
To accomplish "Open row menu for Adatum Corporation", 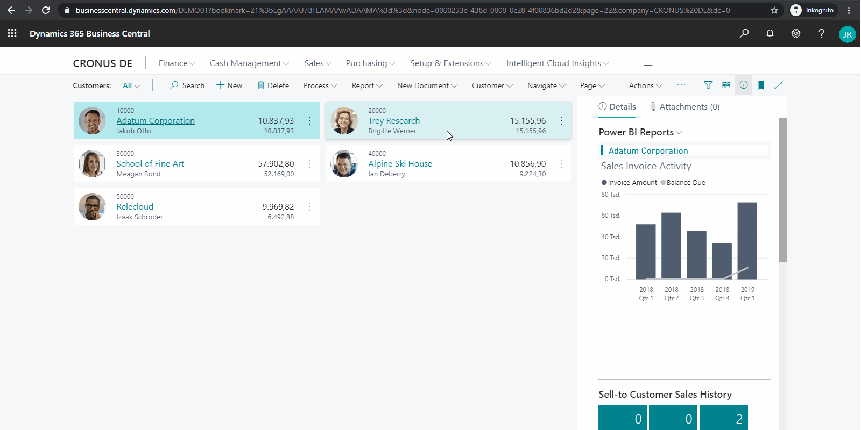I will tap(309, 121).
